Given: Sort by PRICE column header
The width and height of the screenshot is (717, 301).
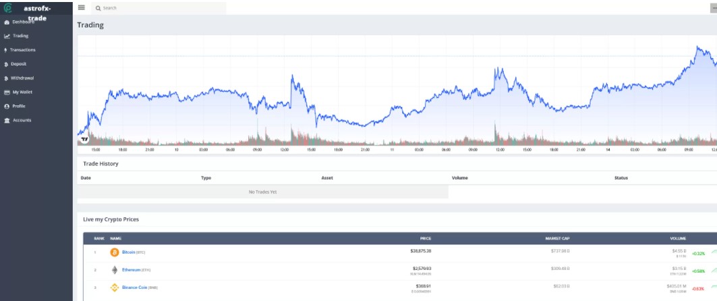Looking at the screenshot, I should click(425, 238).
